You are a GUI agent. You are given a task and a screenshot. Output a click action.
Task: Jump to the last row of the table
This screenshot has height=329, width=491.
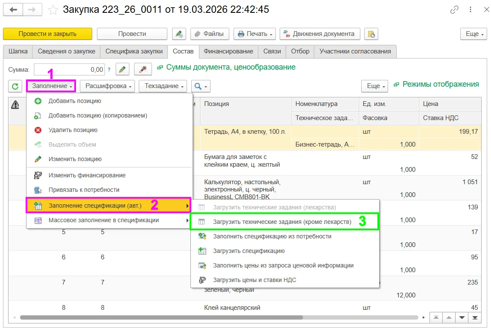tap(475, 317)
